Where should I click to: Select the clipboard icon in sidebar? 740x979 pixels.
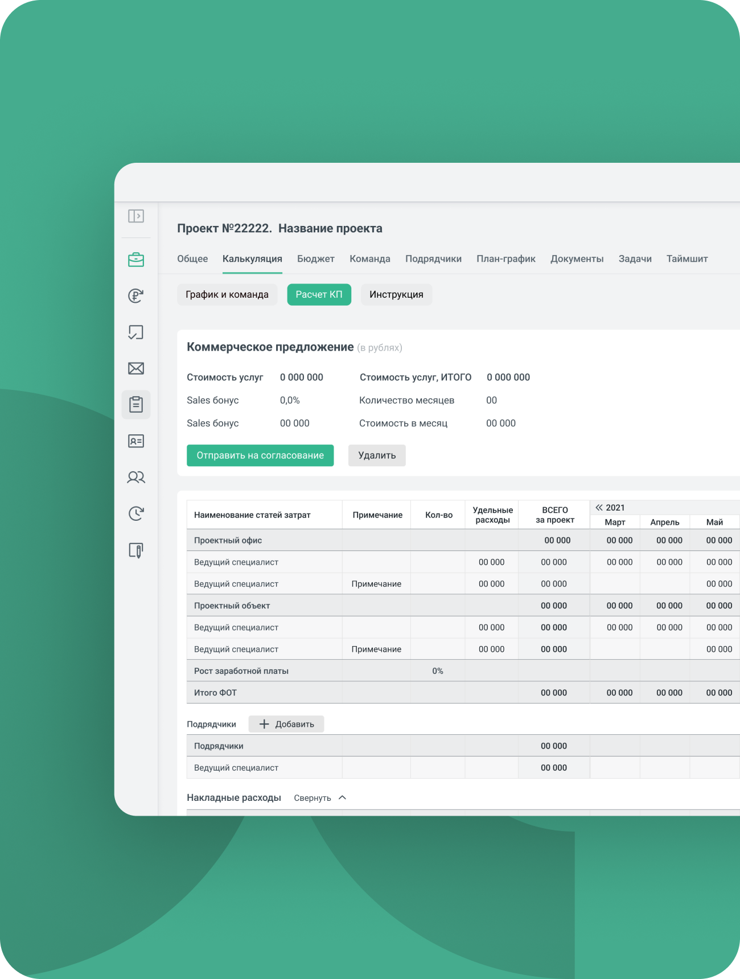136,405
